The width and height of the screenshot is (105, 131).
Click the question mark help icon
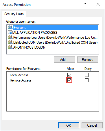85,4
